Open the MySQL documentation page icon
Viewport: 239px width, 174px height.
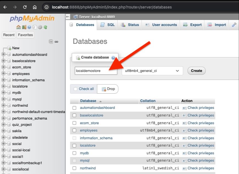pos(35,27)
